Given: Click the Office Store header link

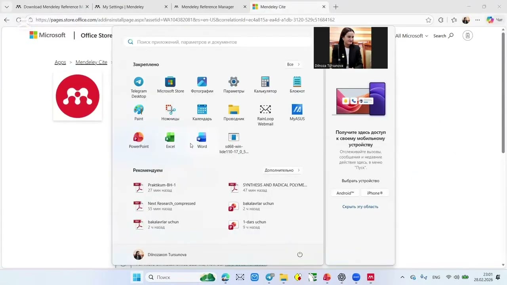Looking at the screenshot, I should pyautogui.click(x=96, y=36).
